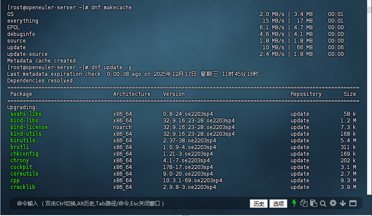Click the cpp package name
Viewport: 372px width, 216px height.
15,180
